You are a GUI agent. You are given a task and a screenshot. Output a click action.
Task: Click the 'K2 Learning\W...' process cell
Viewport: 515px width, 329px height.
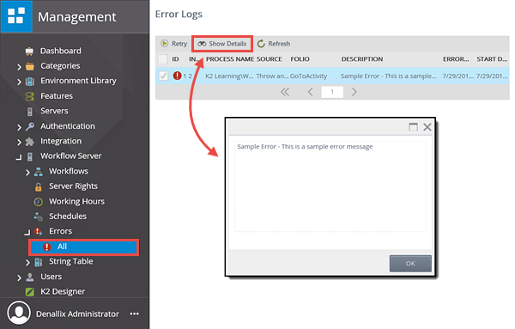pos(229,76)
